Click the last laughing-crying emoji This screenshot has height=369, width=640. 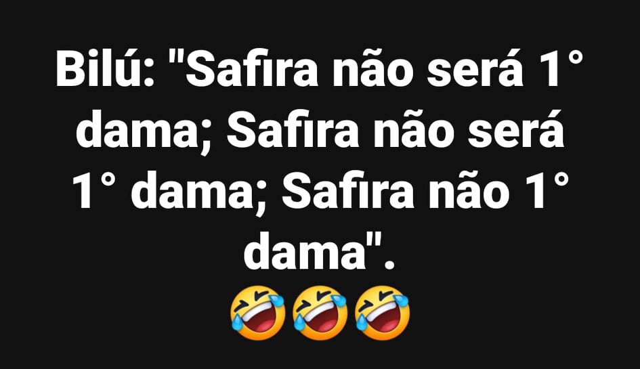(x=383, y=313)
